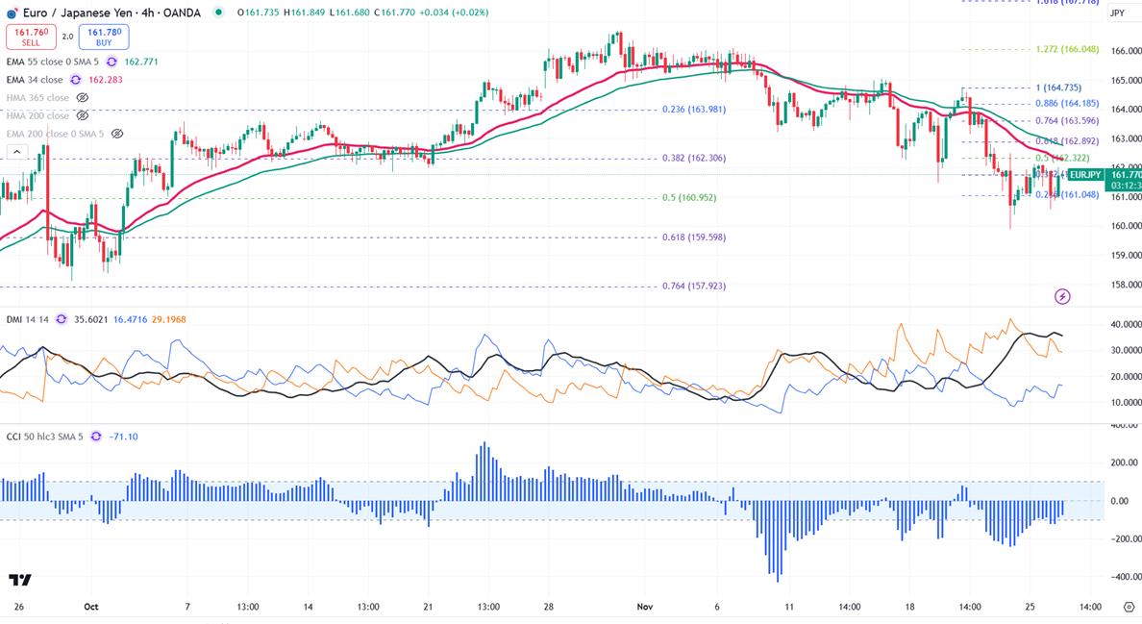Select the EMA 200 close 0 SMA 5 label

click(56, 134)
